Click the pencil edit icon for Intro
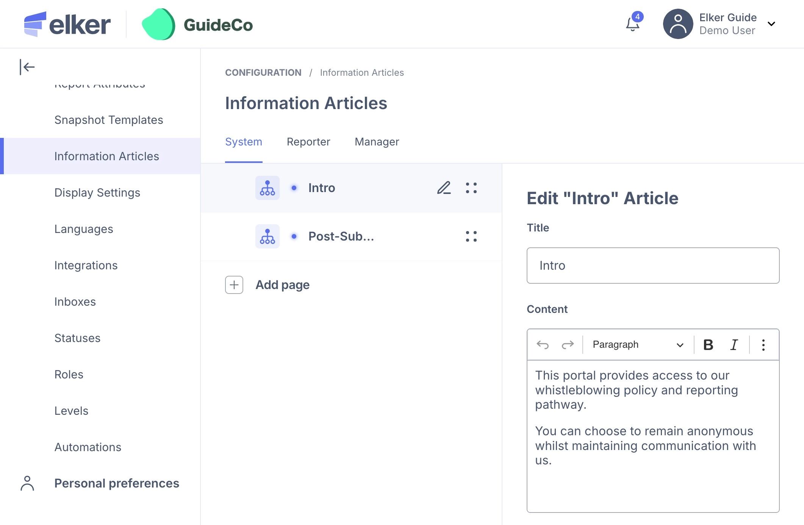The image size is (804, 525). click(444, 188)
